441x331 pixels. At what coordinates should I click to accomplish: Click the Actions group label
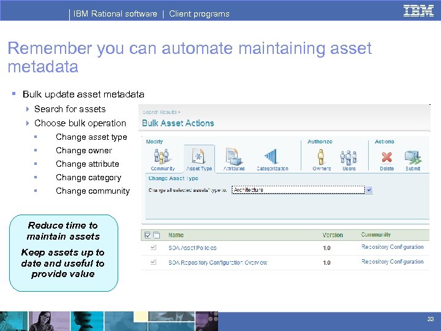click(385, 142)
